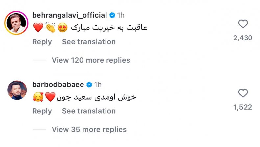The width and height of the screenshot is (260, 147).
Task: Click the 1h timestamp on barbodbabaee's comment
Action: 98,85
